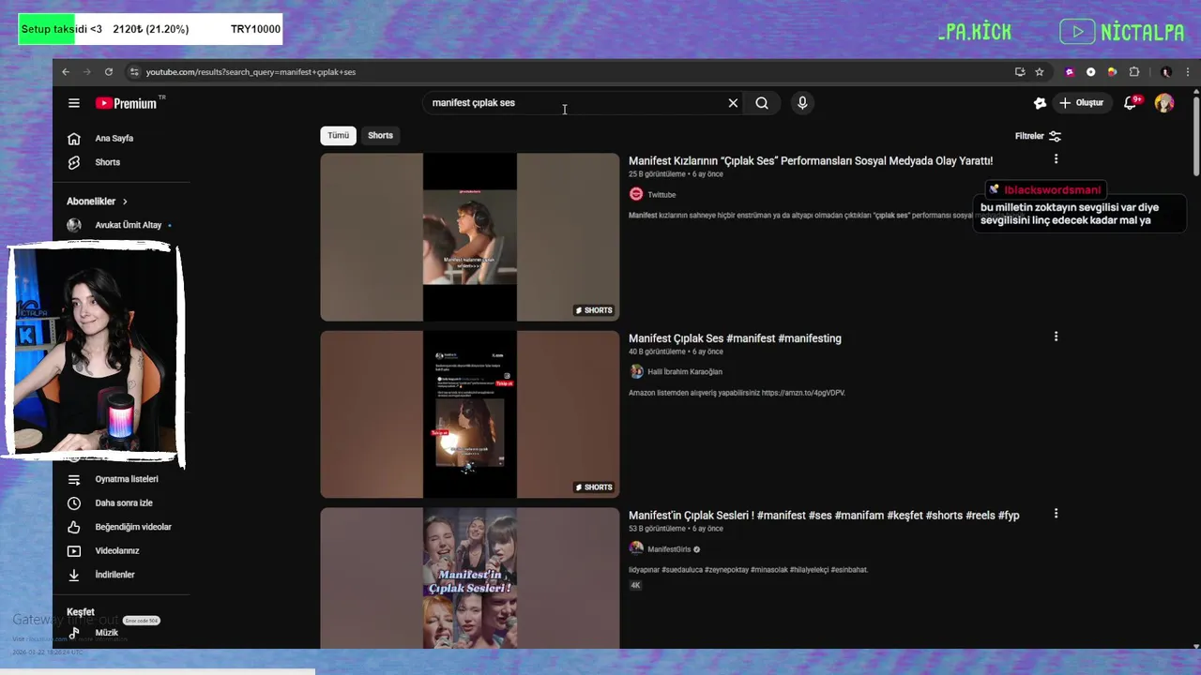Open the Chrome three-dot menu
This screenshot has width=1201, height=675.
[1187, 72]
